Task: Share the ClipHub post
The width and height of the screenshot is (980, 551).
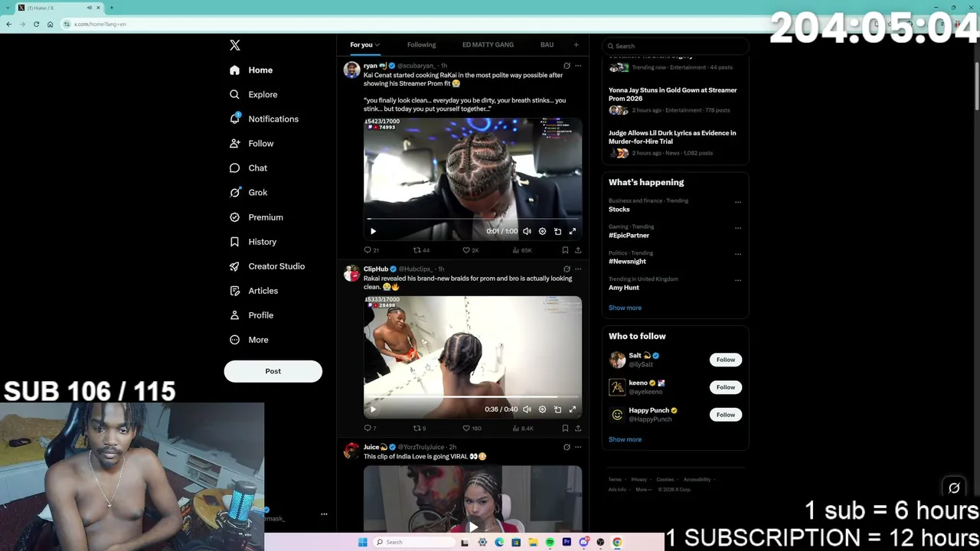Action: 578,429
